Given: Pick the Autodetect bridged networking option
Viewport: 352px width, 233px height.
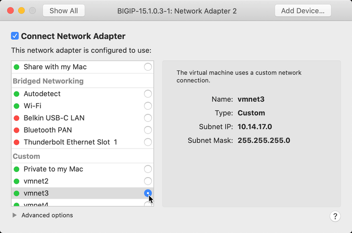Looking at the screenshot, I should [148, 94].
